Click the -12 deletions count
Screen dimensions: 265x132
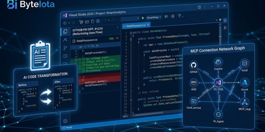pos(117,38)
